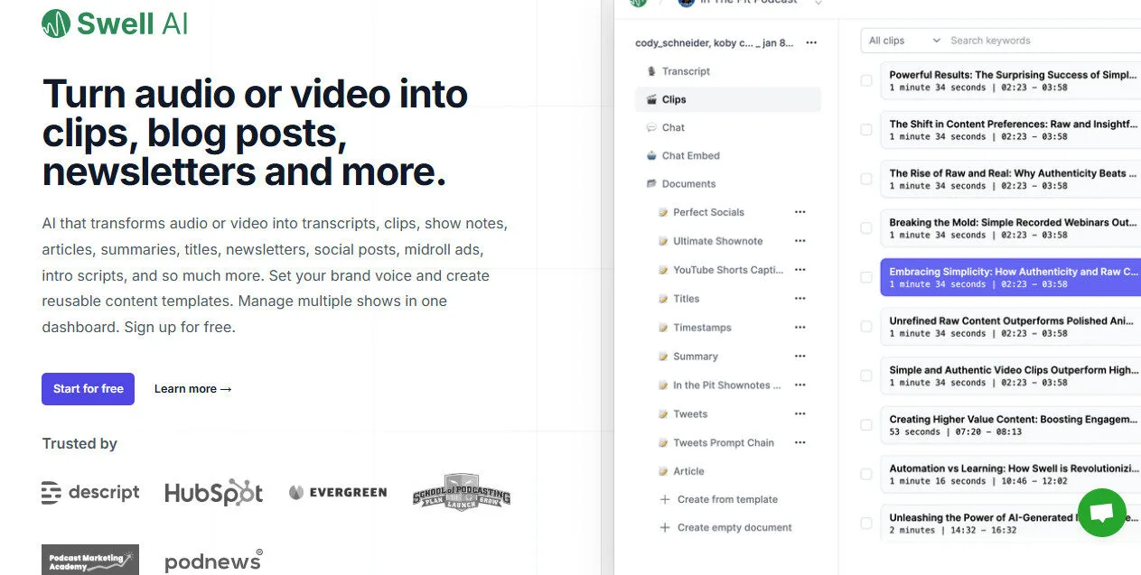This screenshot has width=1141, height=575.
Task: Switch to the Transcript section
Action: (686, 71)
